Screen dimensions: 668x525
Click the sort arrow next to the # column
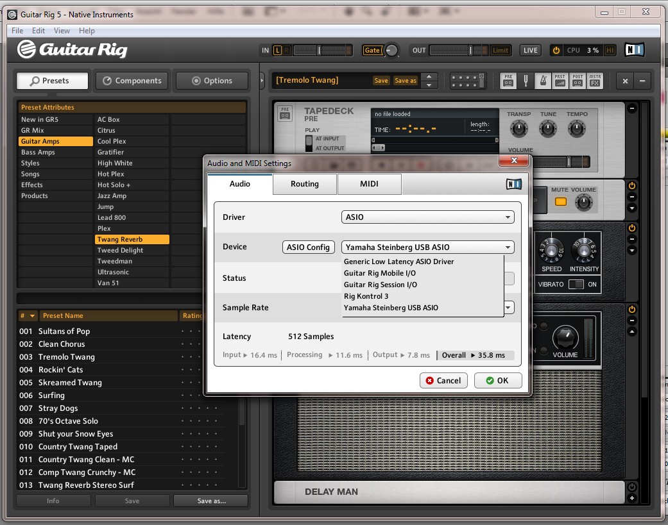32,315
